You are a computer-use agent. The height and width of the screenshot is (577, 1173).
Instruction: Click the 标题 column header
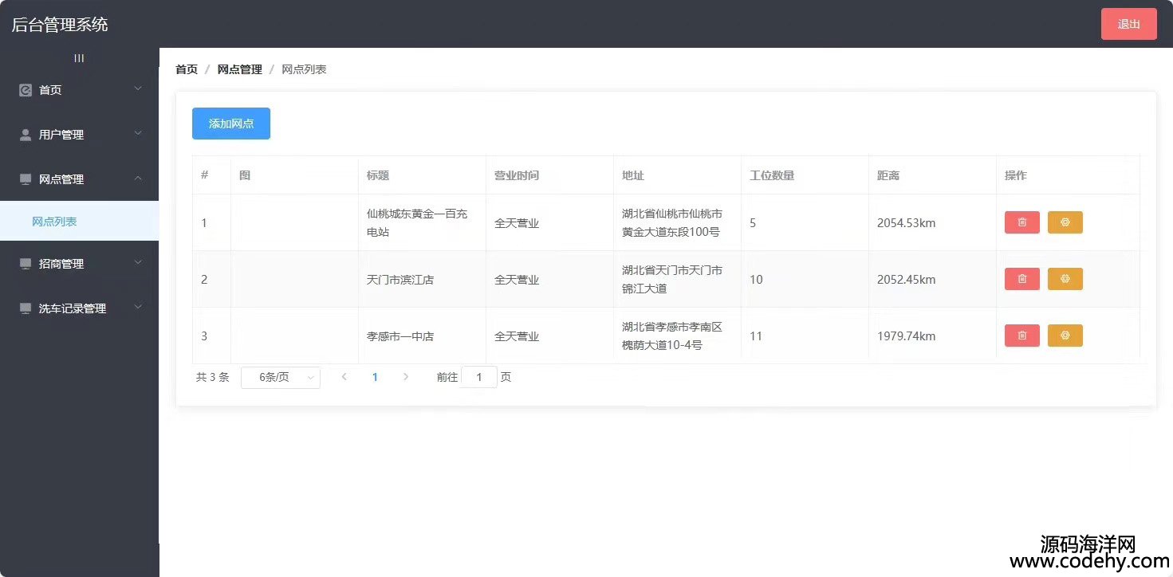pyautogui.click(x=378, y=175)
